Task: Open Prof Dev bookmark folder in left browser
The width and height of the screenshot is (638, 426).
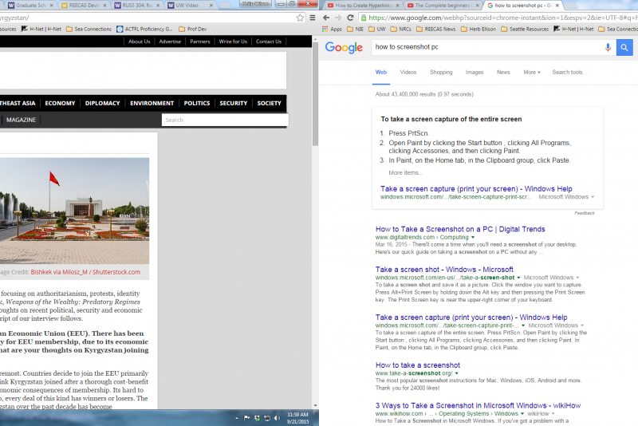Action: pyautogui.click(x=193, y=29)
